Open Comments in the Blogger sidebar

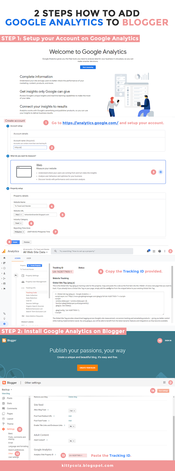(x=12, y=409)
